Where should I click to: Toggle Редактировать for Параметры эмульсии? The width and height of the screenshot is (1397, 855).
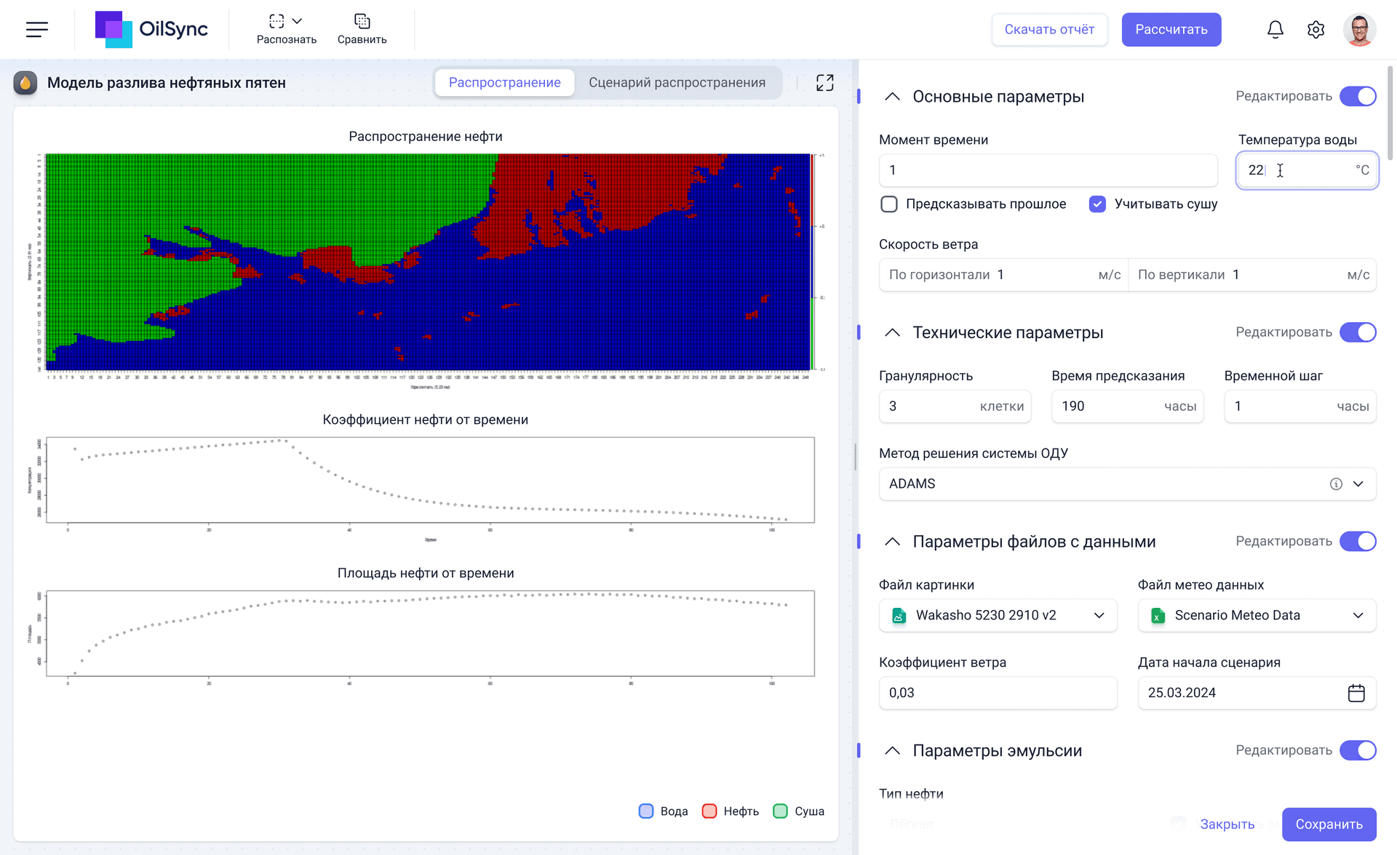1358,750
